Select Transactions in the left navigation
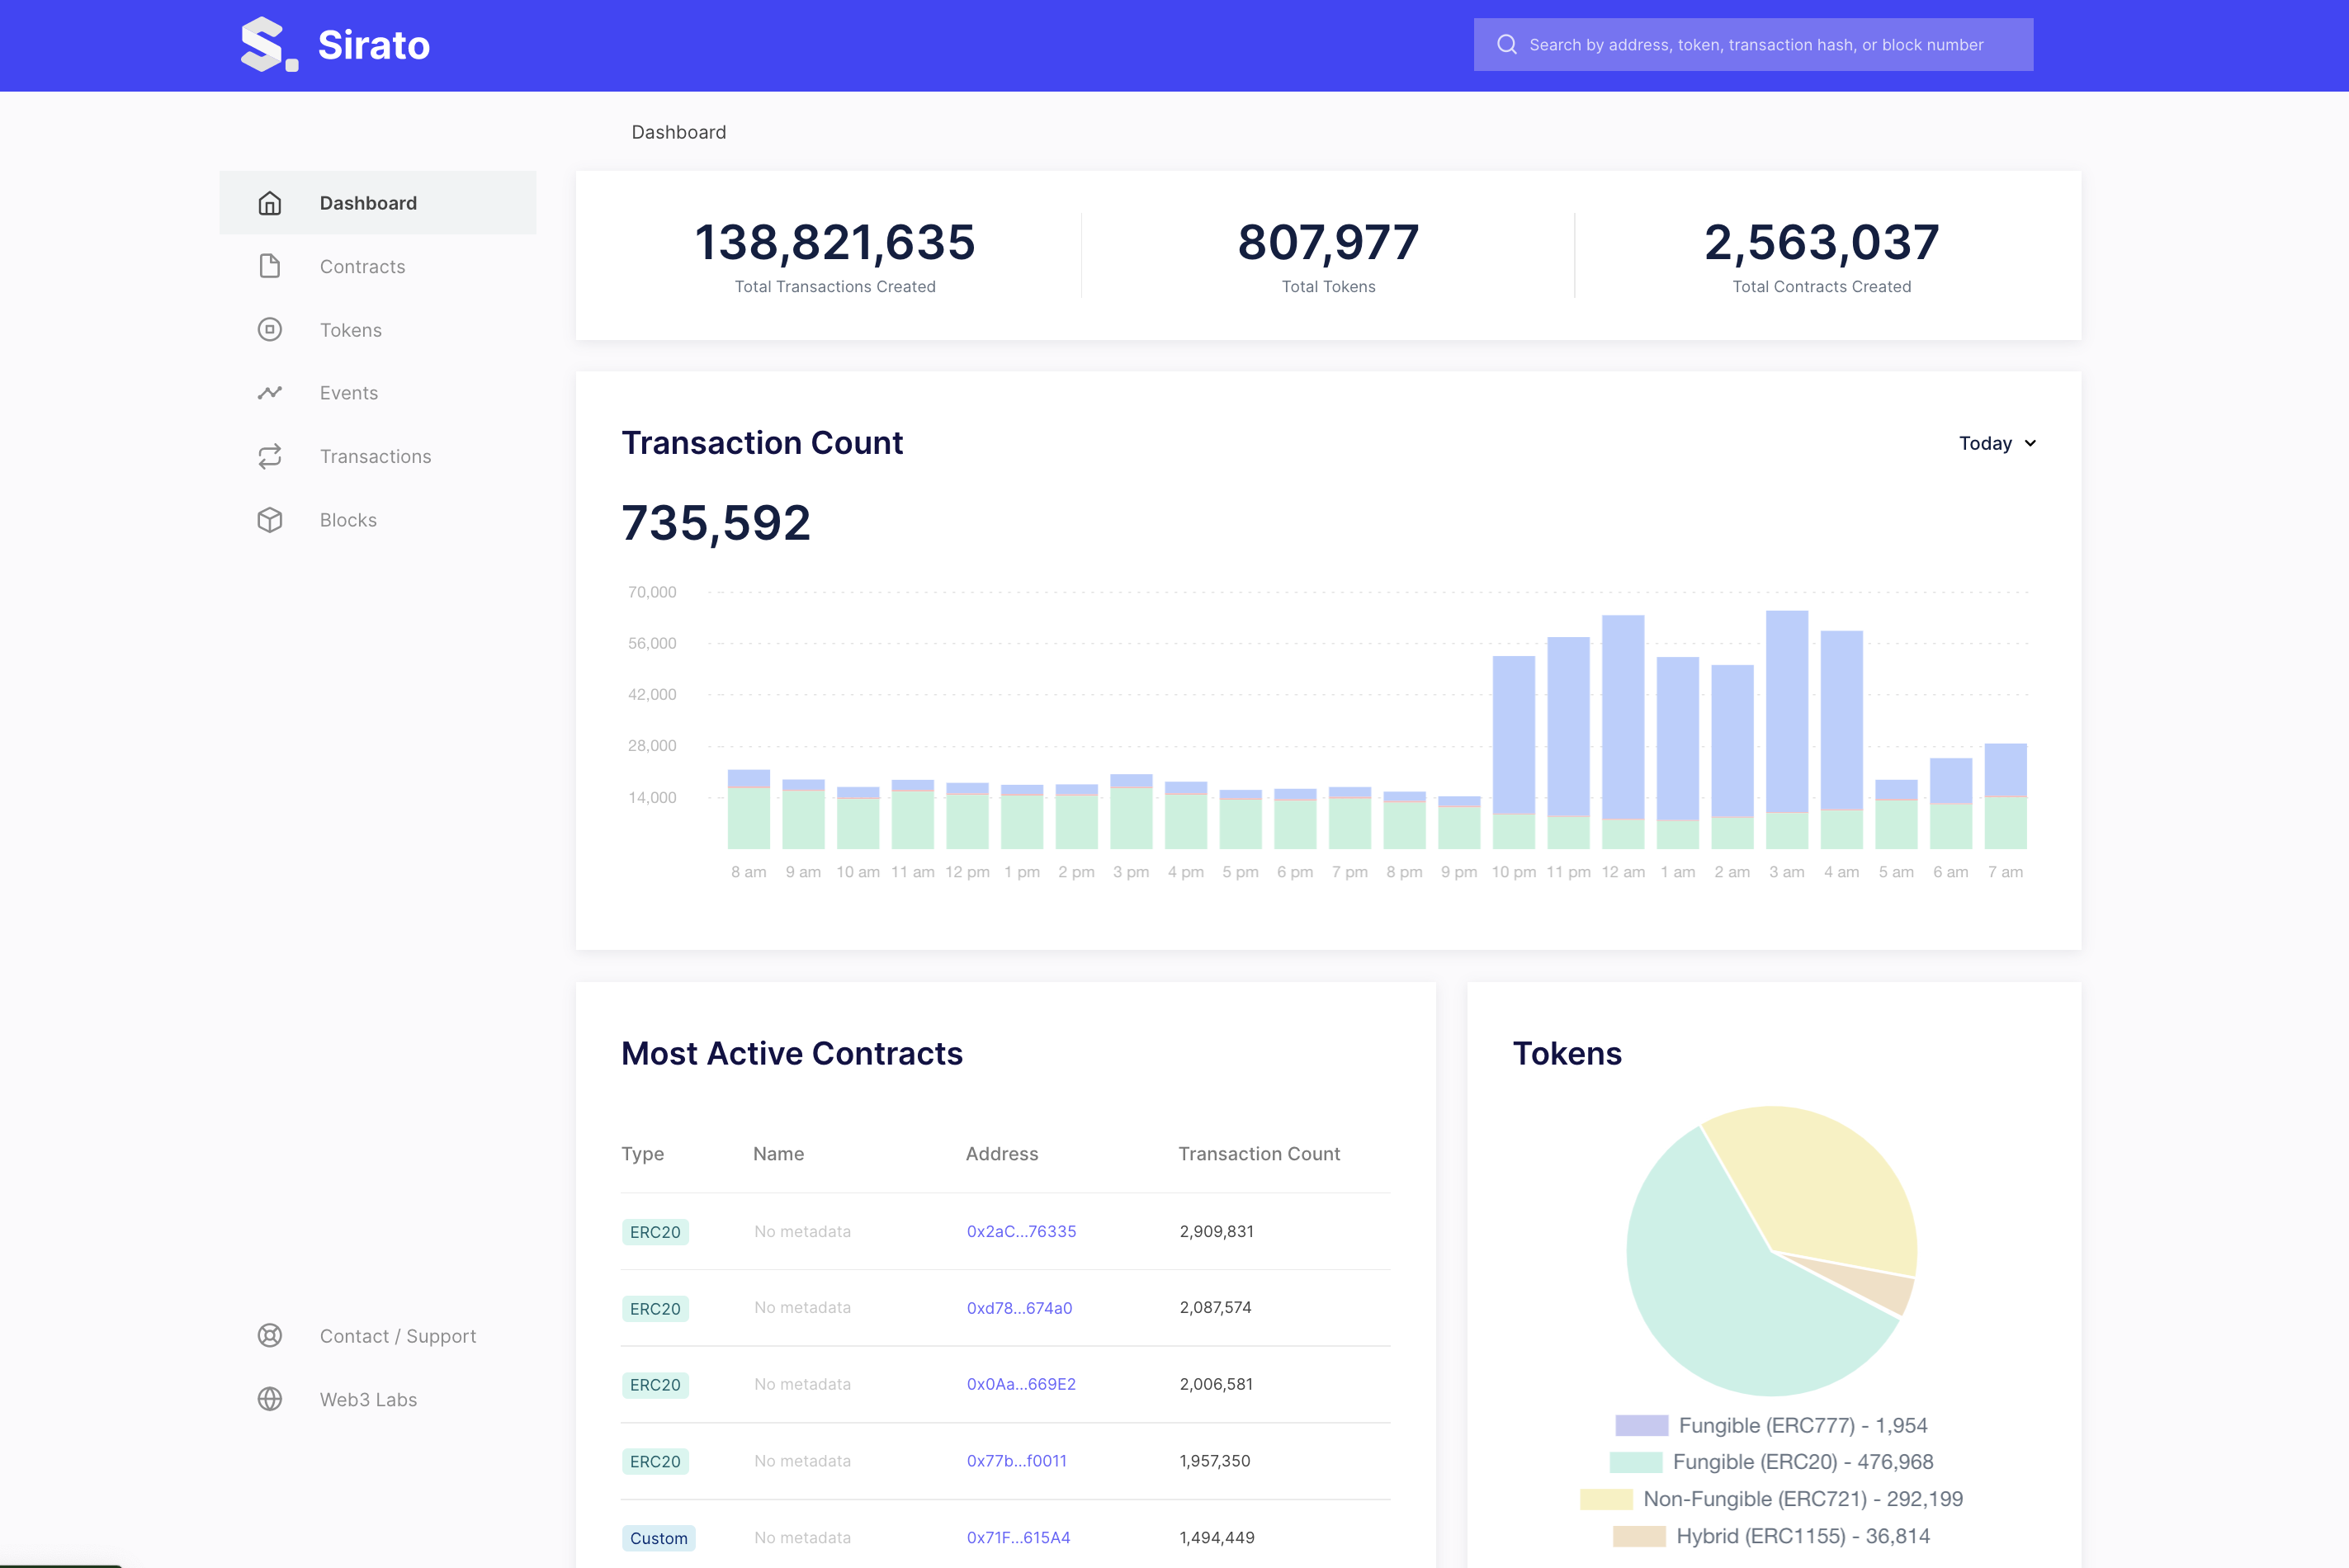Image resolution: width=2349 pixels, height=1568 pixels. tap(375, 456)
